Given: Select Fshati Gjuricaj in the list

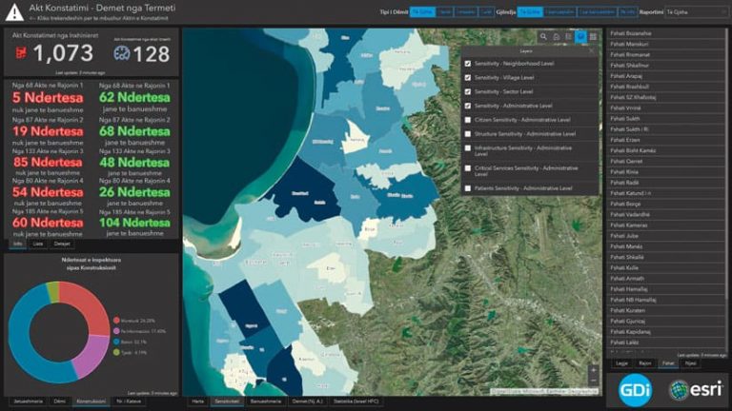Looking at the screenshot, I should 666,321.
